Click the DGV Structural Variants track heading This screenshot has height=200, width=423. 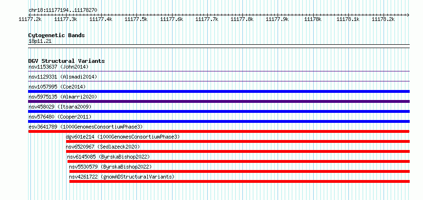(67, 61)
